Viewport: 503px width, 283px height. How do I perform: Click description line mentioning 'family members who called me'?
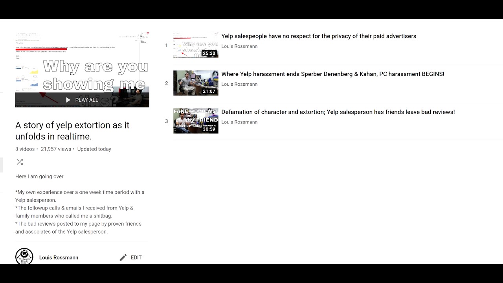(x=64, y=216)
